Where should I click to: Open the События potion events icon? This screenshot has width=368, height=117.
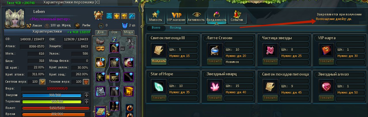click(237, 17)
